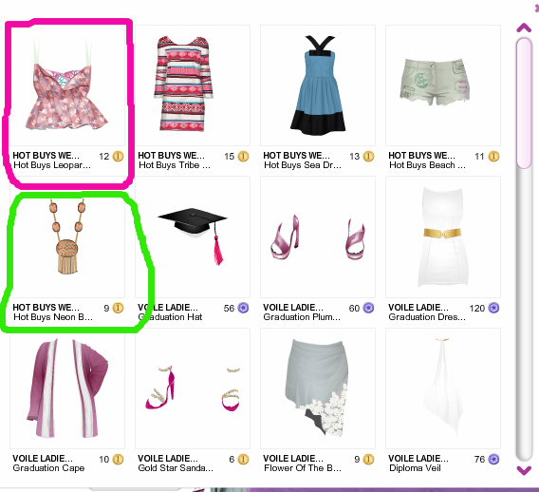Click the star coin next to 76
Image resolution: width=539 pixels, height=492 pixels.
coord(494,459)
